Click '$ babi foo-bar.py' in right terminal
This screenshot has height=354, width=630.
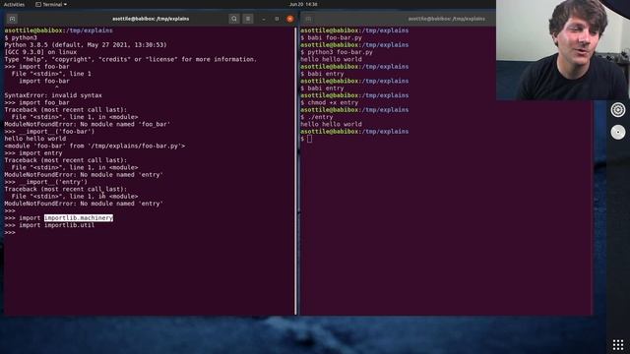pos(331,37)
